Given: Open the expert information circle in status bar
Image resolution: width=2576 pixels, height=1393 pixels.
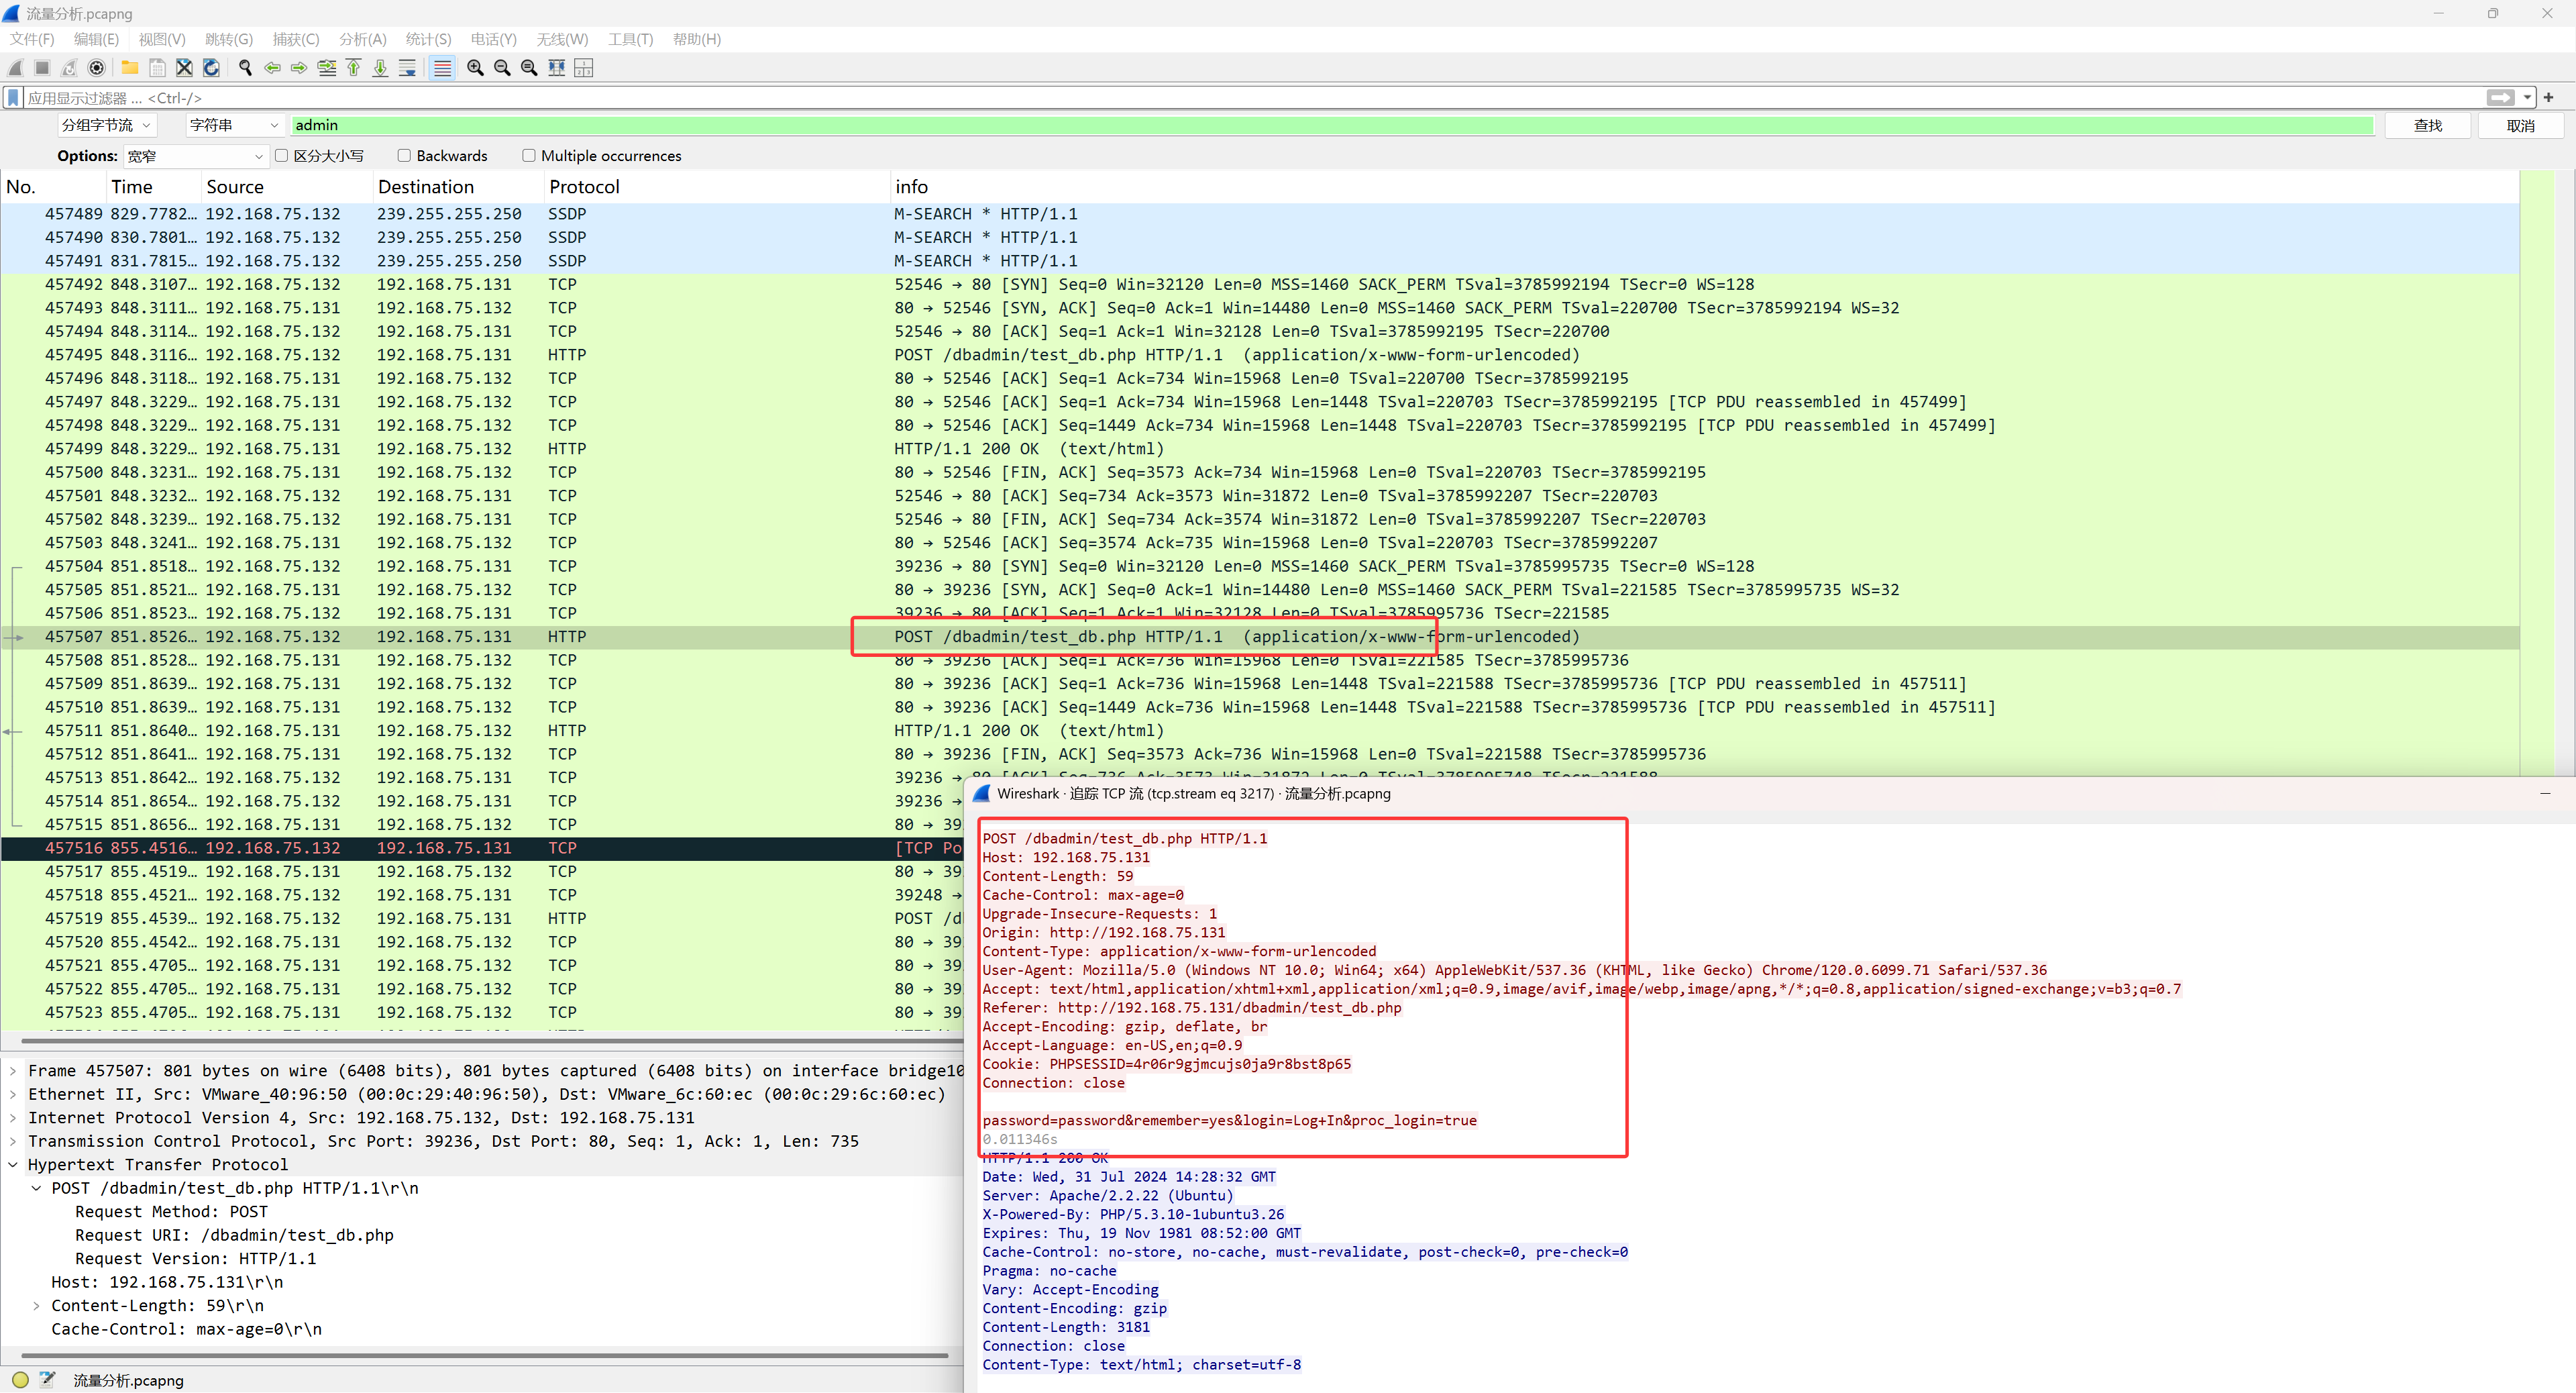Looking at the screenshot, I should (x=20, y=1380).
